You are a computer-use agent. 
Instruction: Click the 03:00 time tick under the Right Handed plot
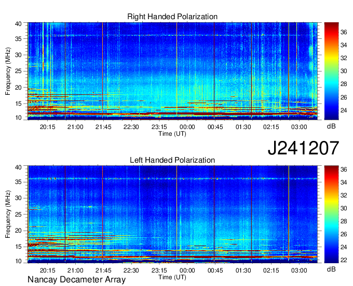pos(299,127)
